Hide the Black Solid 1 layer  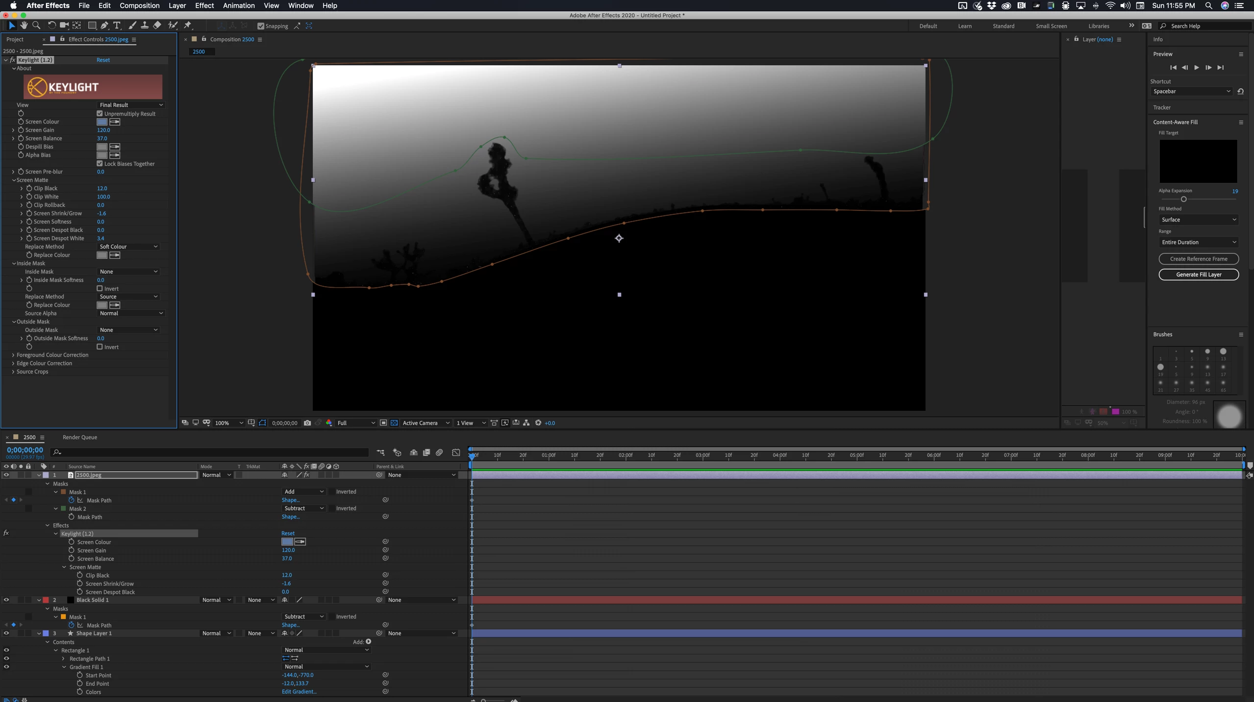6,600
